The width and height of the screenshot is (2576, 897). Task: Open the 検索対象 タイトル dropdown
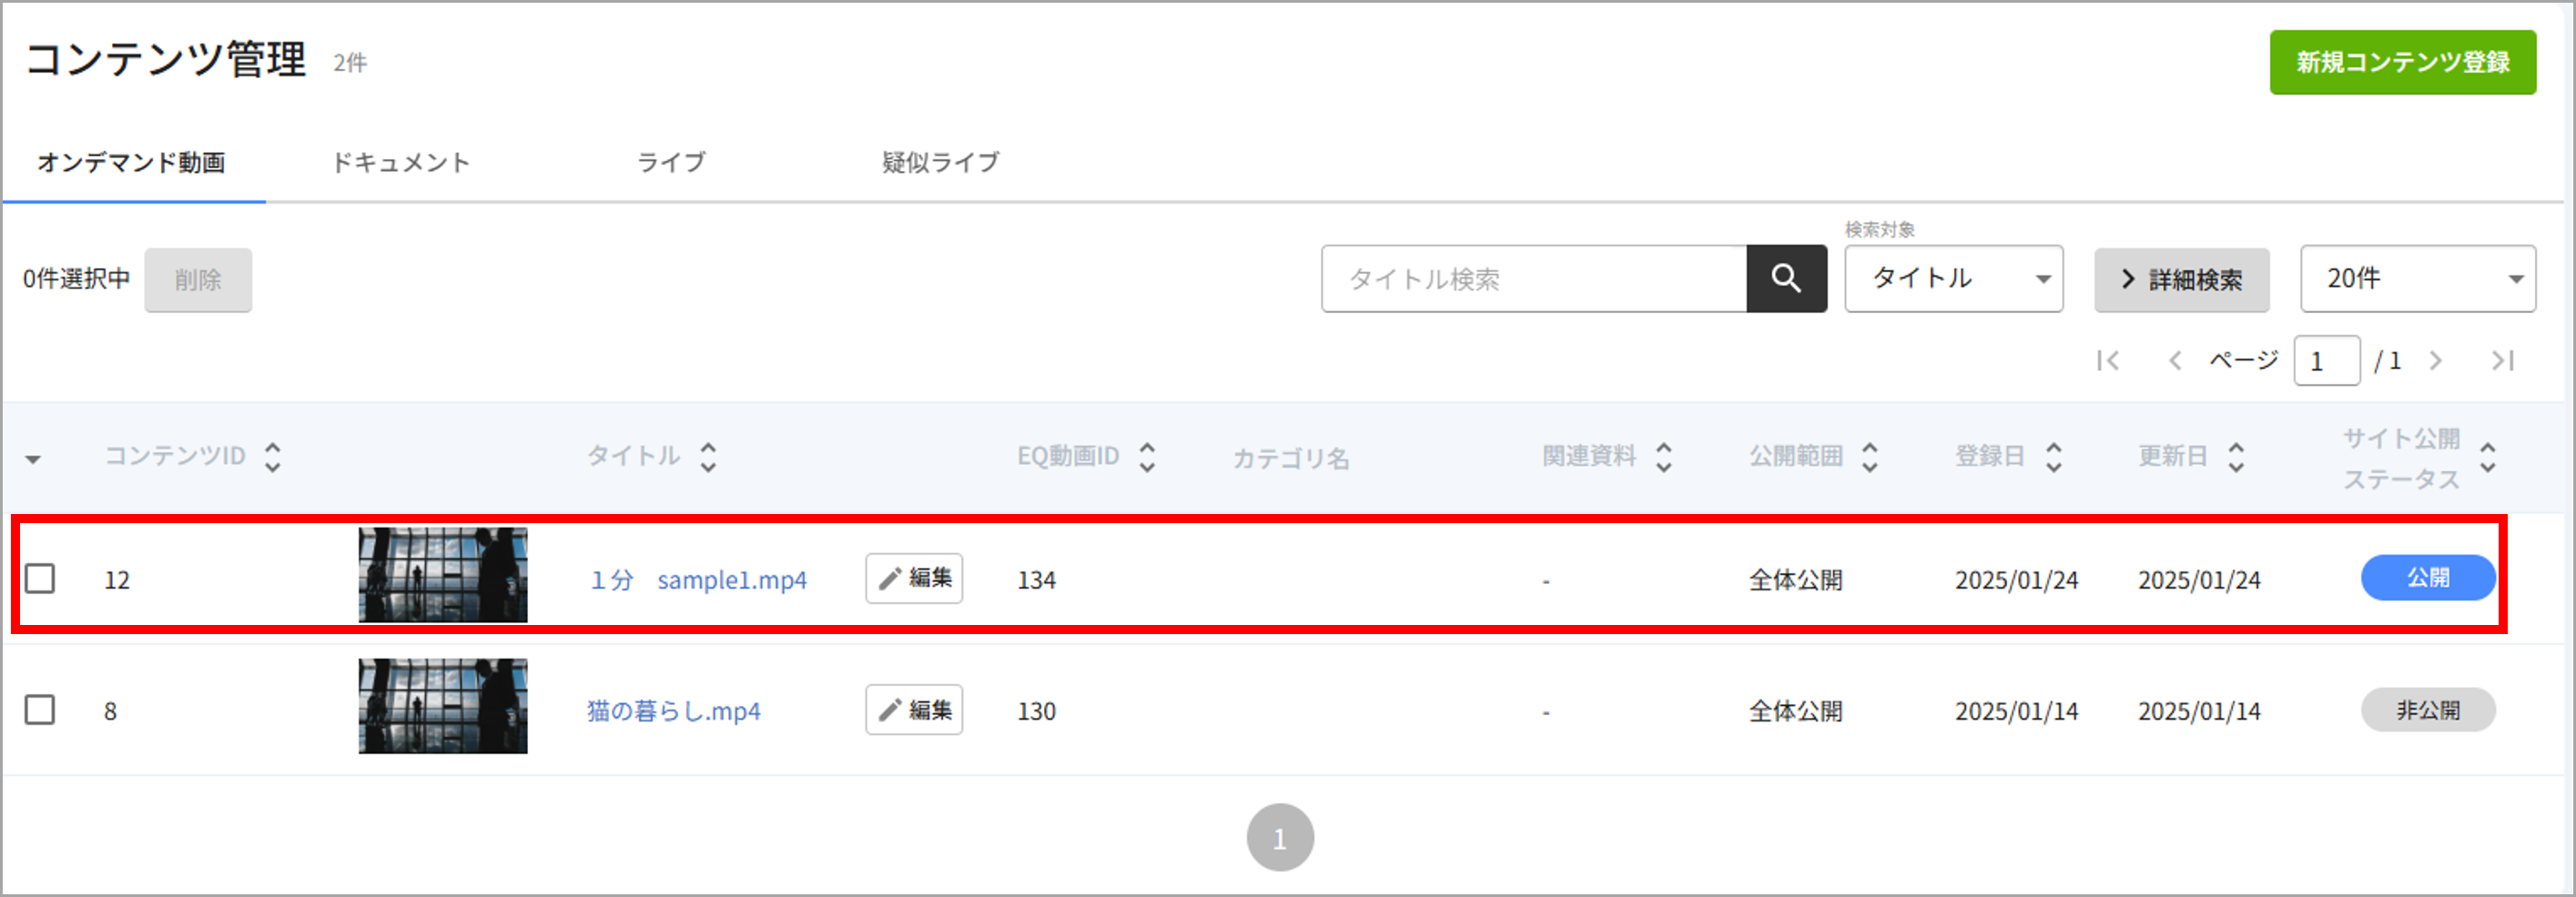tap(1953, 278)
